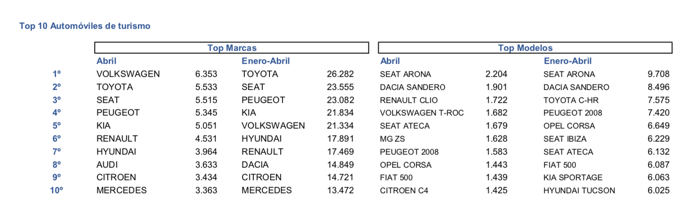Image resolution: width=699 pixels, height=212 pixels.
Task: Select the VOLKSWAGEN T-ROC model cell
Action: click(422, 113)
